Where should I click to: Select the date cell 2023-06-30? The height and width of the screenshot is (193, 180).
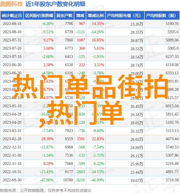(x=12, y=65)
